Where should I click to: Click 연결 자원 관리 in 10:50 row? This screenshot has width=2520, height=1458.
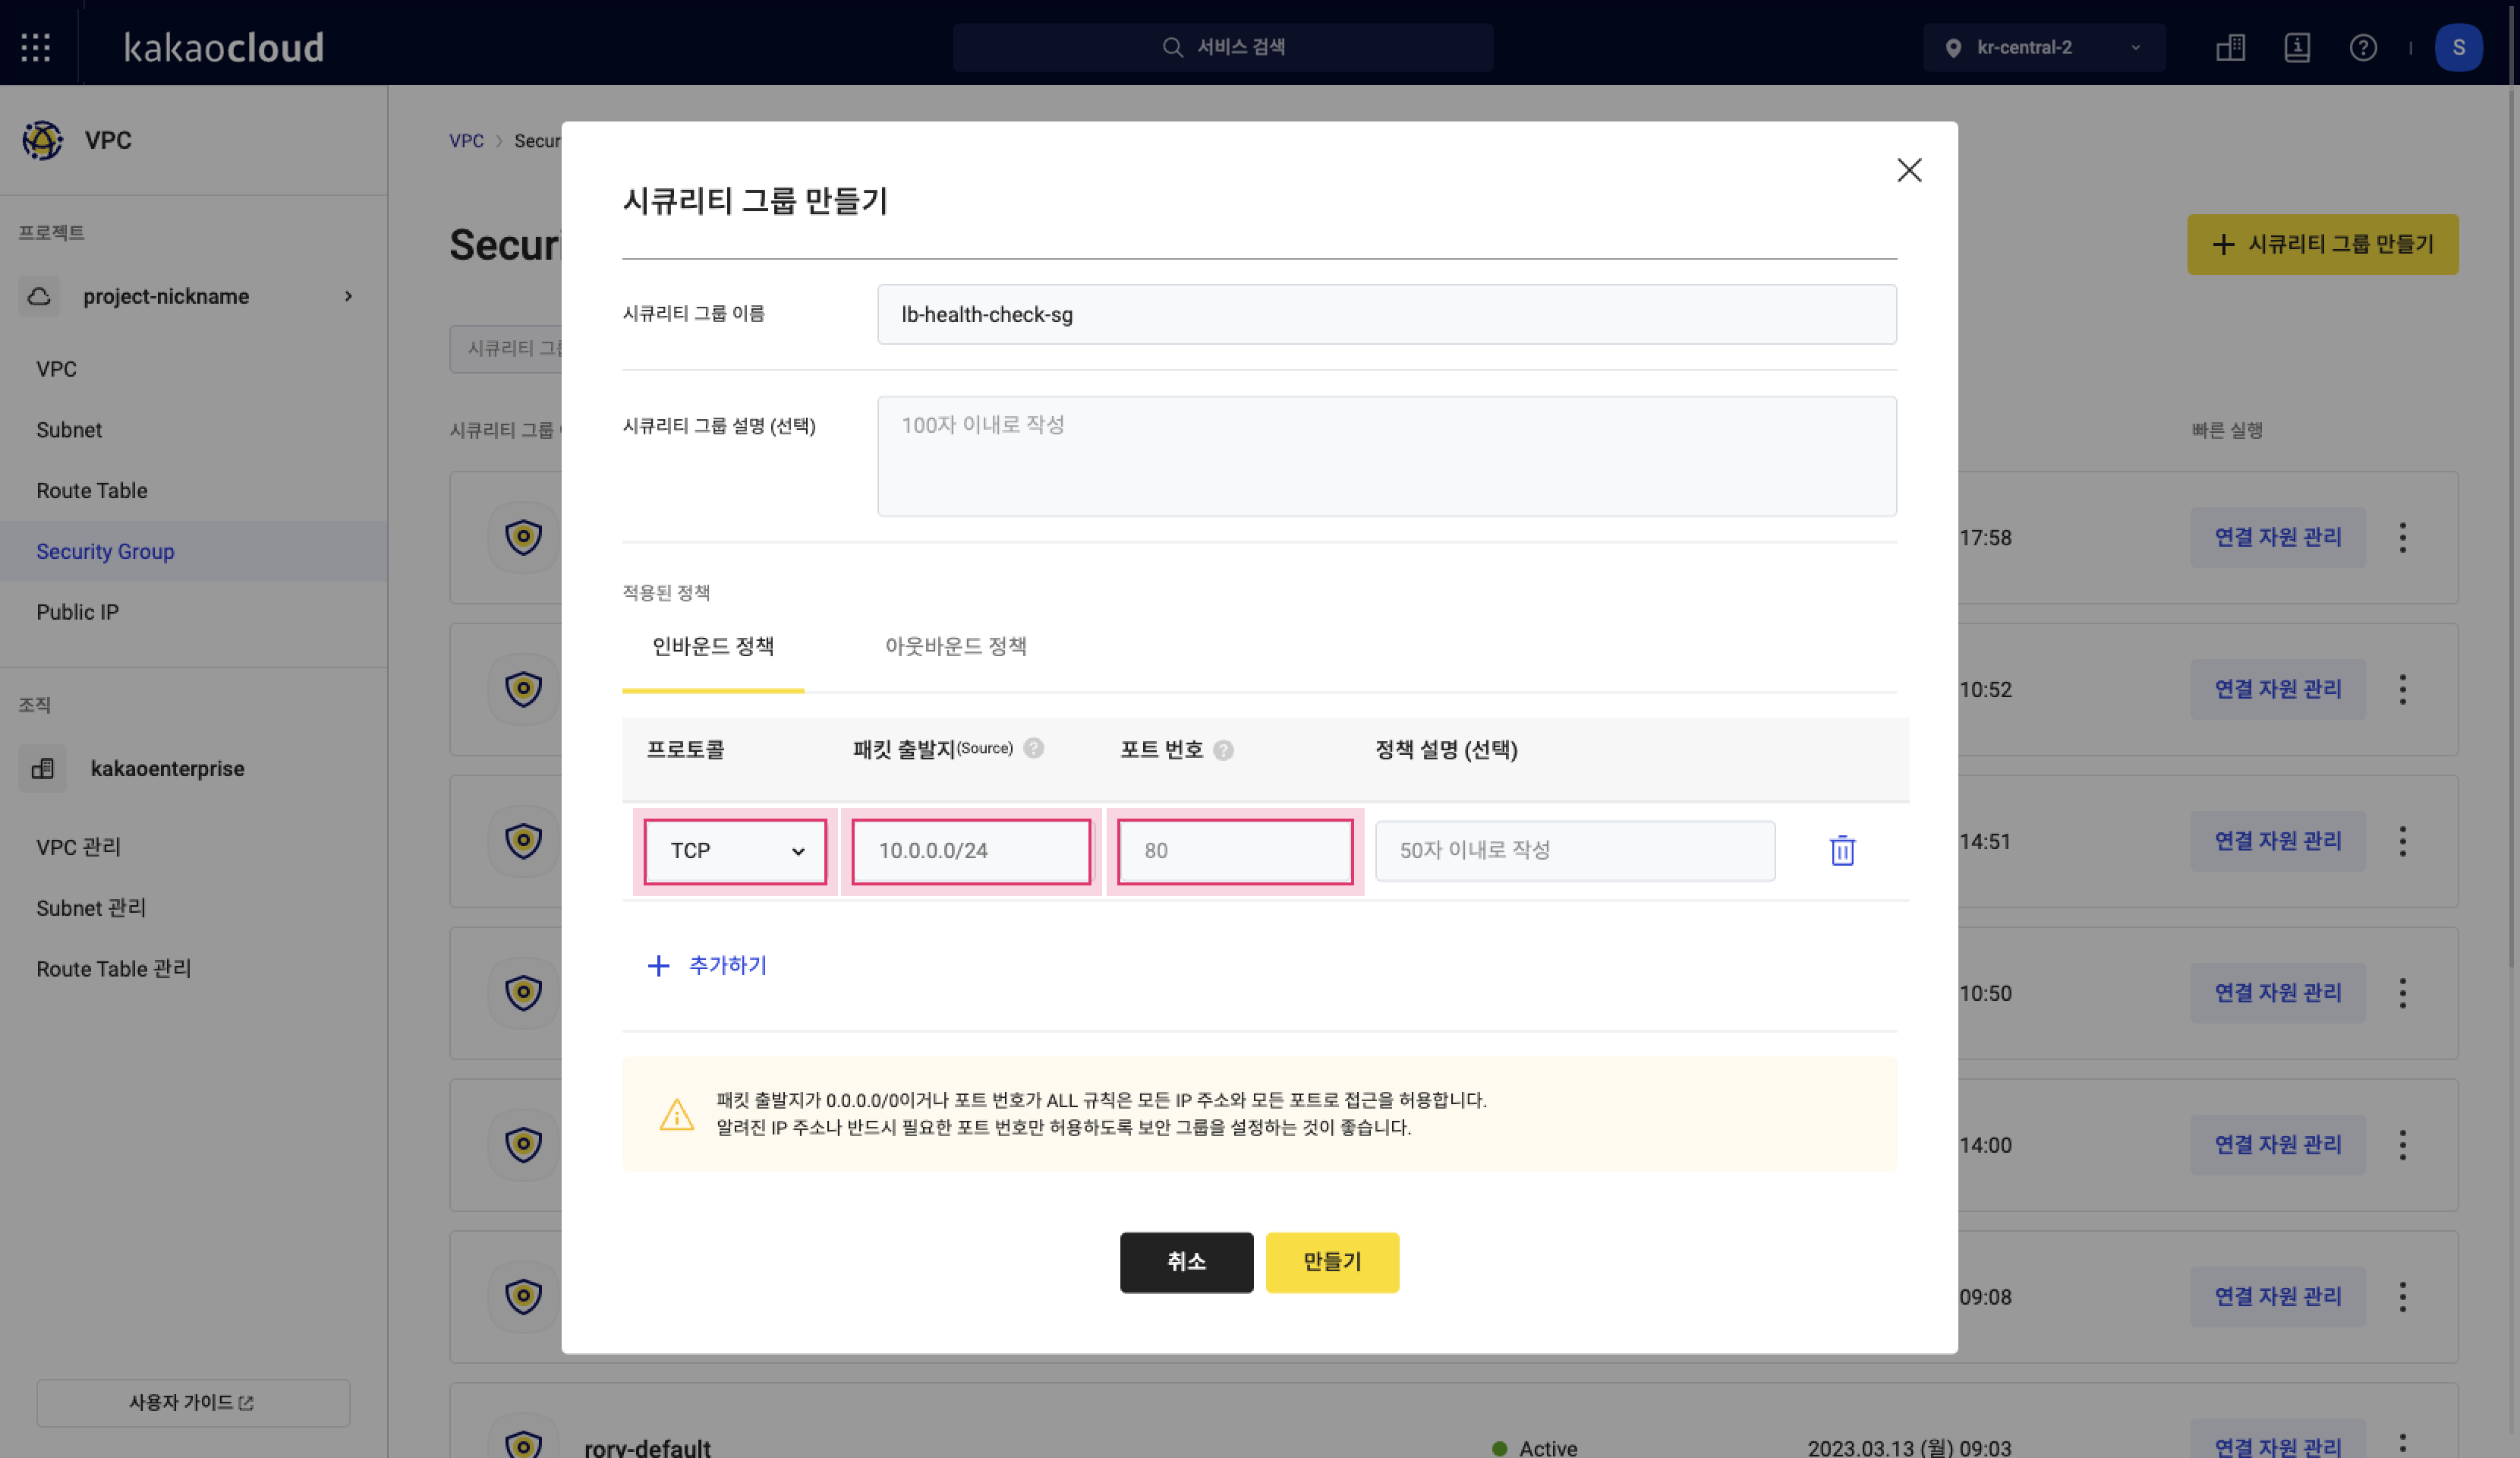click(x=2278, y=993)
